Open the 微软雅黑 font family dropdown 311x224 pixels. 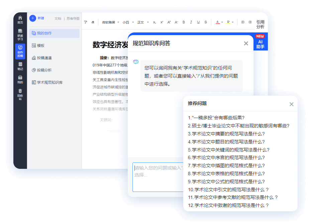[x=110, y=22]
